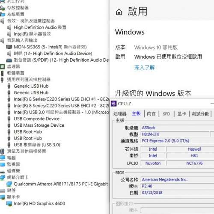Click the H81M-ITX model field

coord(175,134)
